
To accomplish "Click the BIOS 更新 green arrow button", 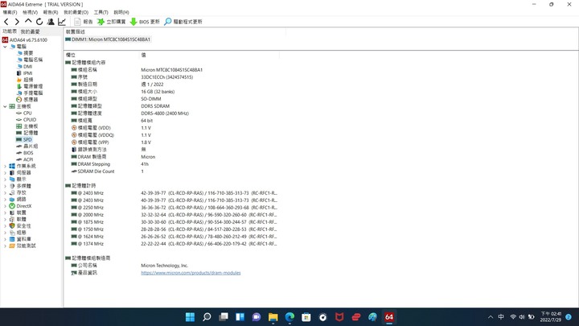I will click(145, 22).
